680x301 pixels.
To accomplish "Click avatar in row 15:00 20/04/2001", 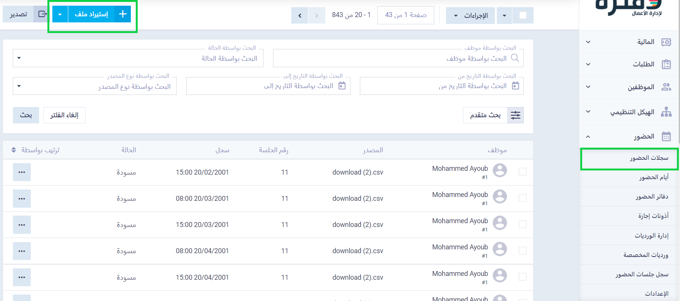I will [500, 275].
